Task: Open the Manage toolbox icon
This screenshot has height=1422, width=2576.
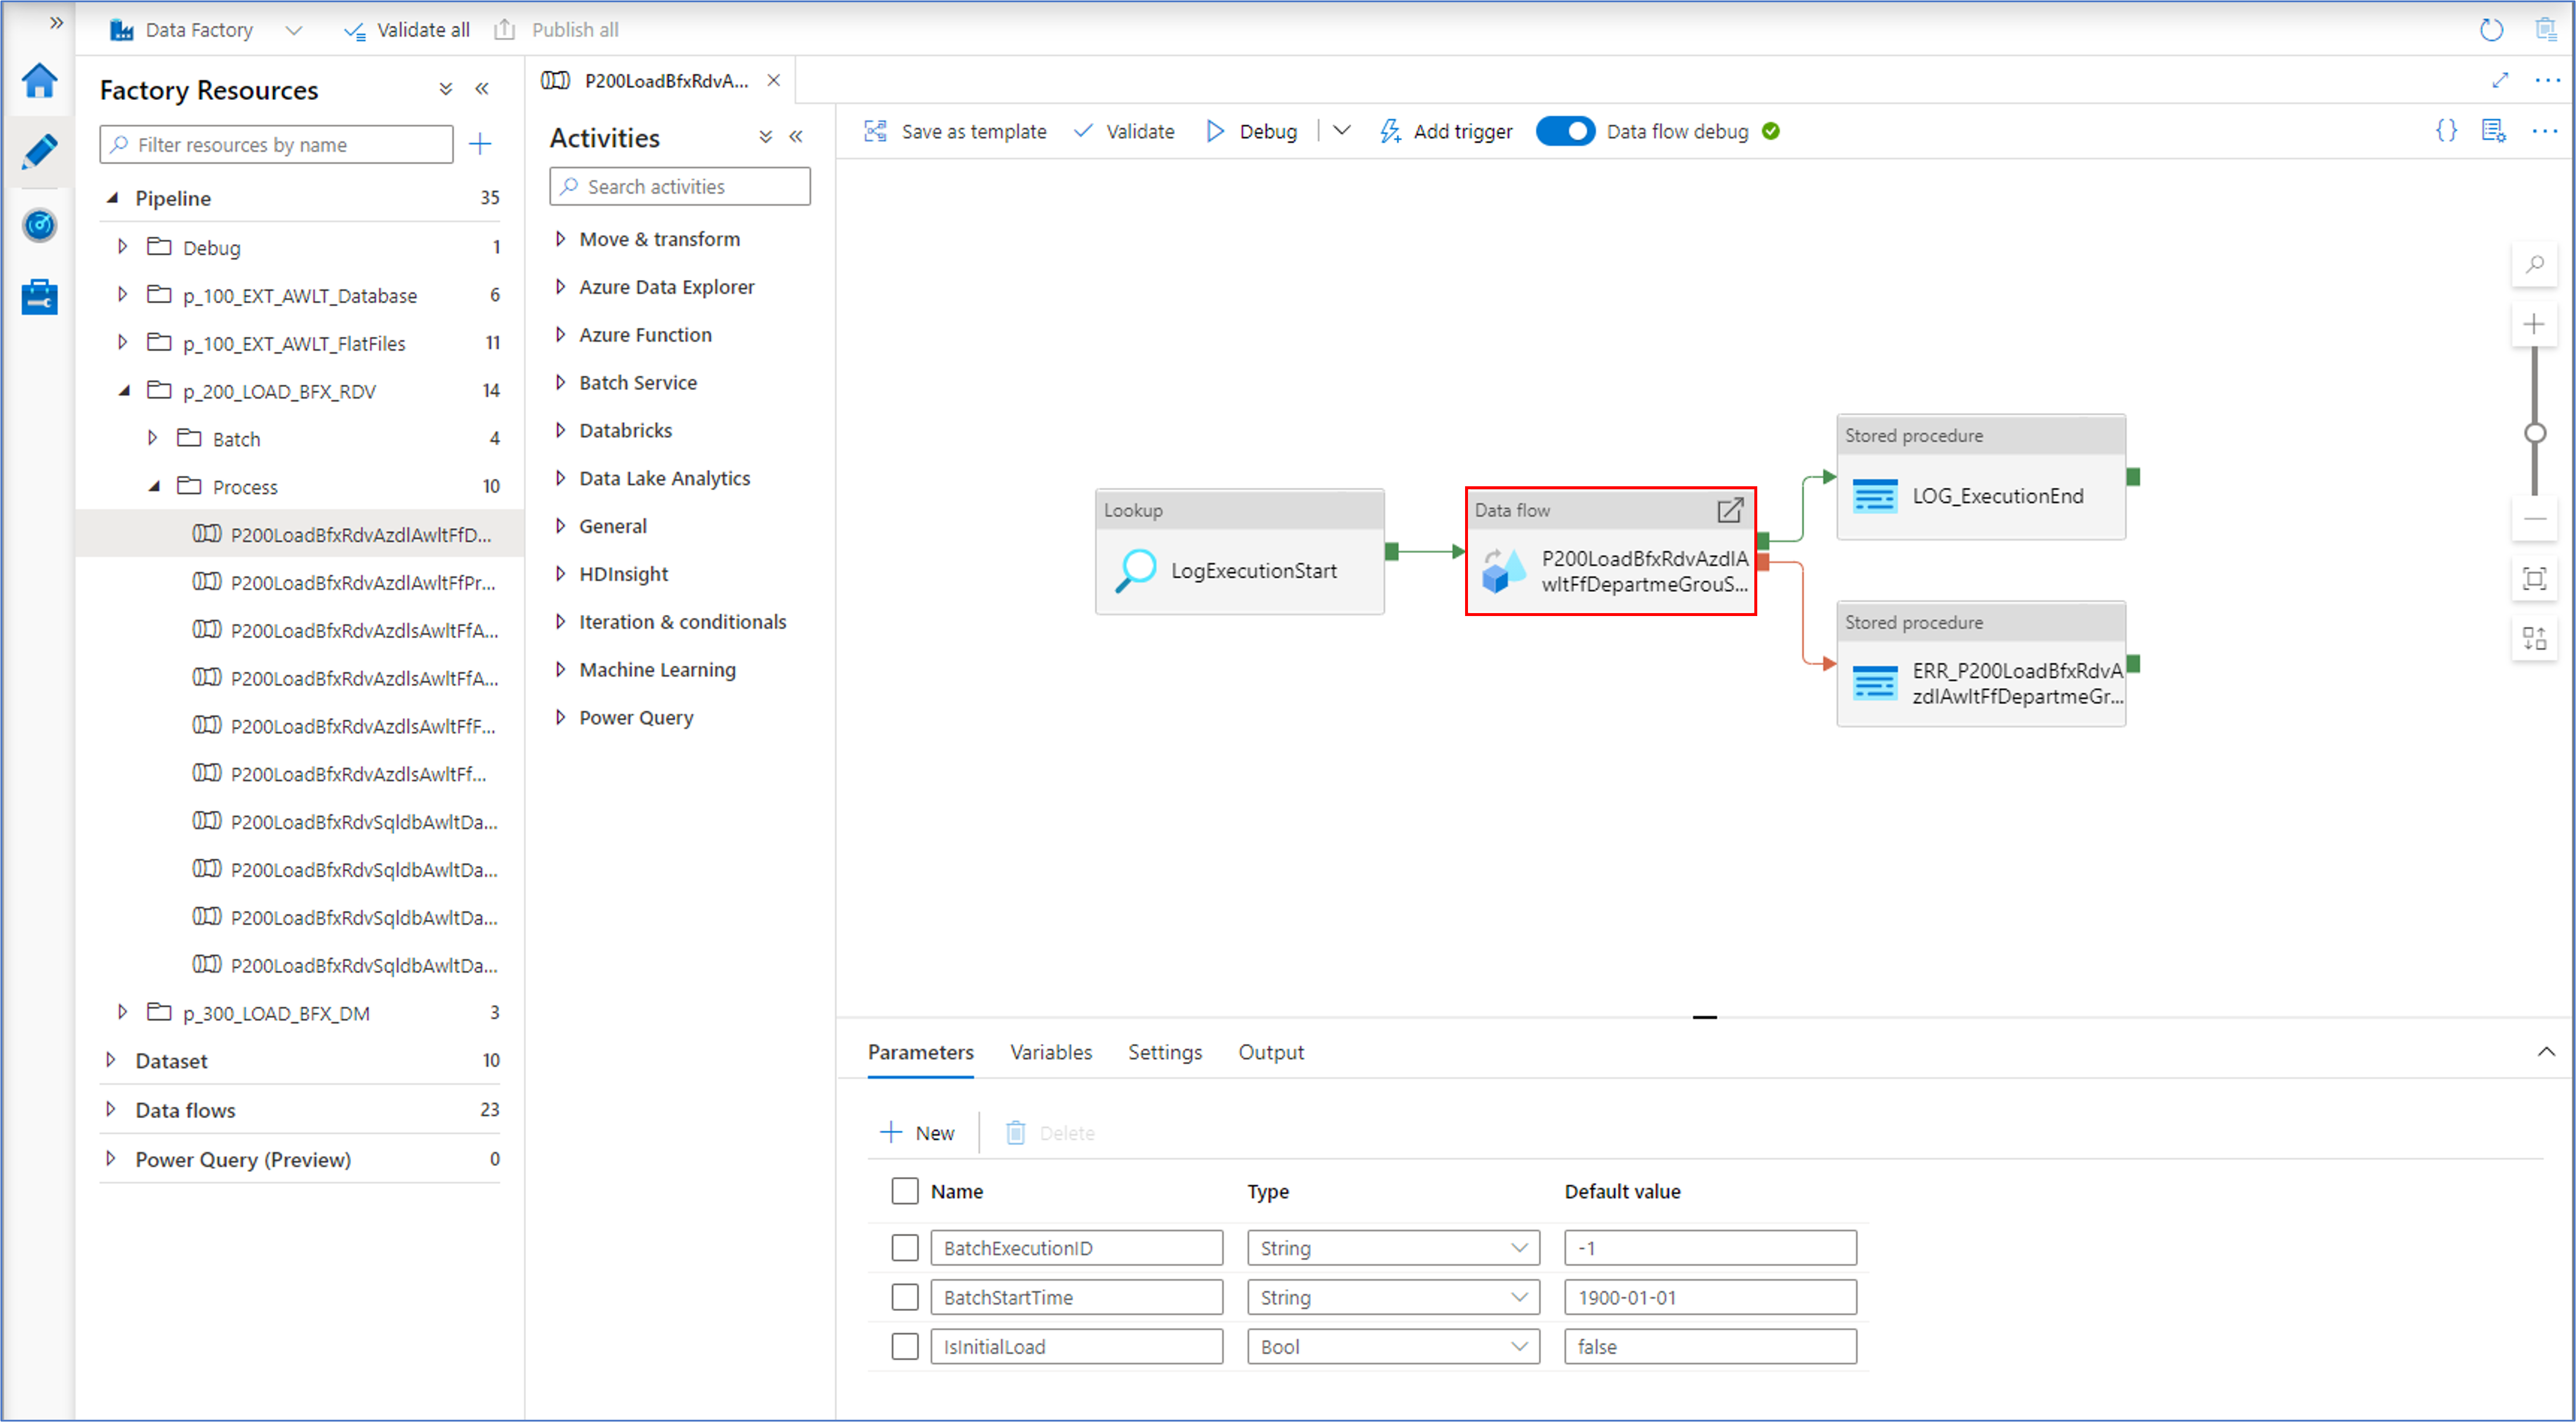Action: (x=39, y=297)
